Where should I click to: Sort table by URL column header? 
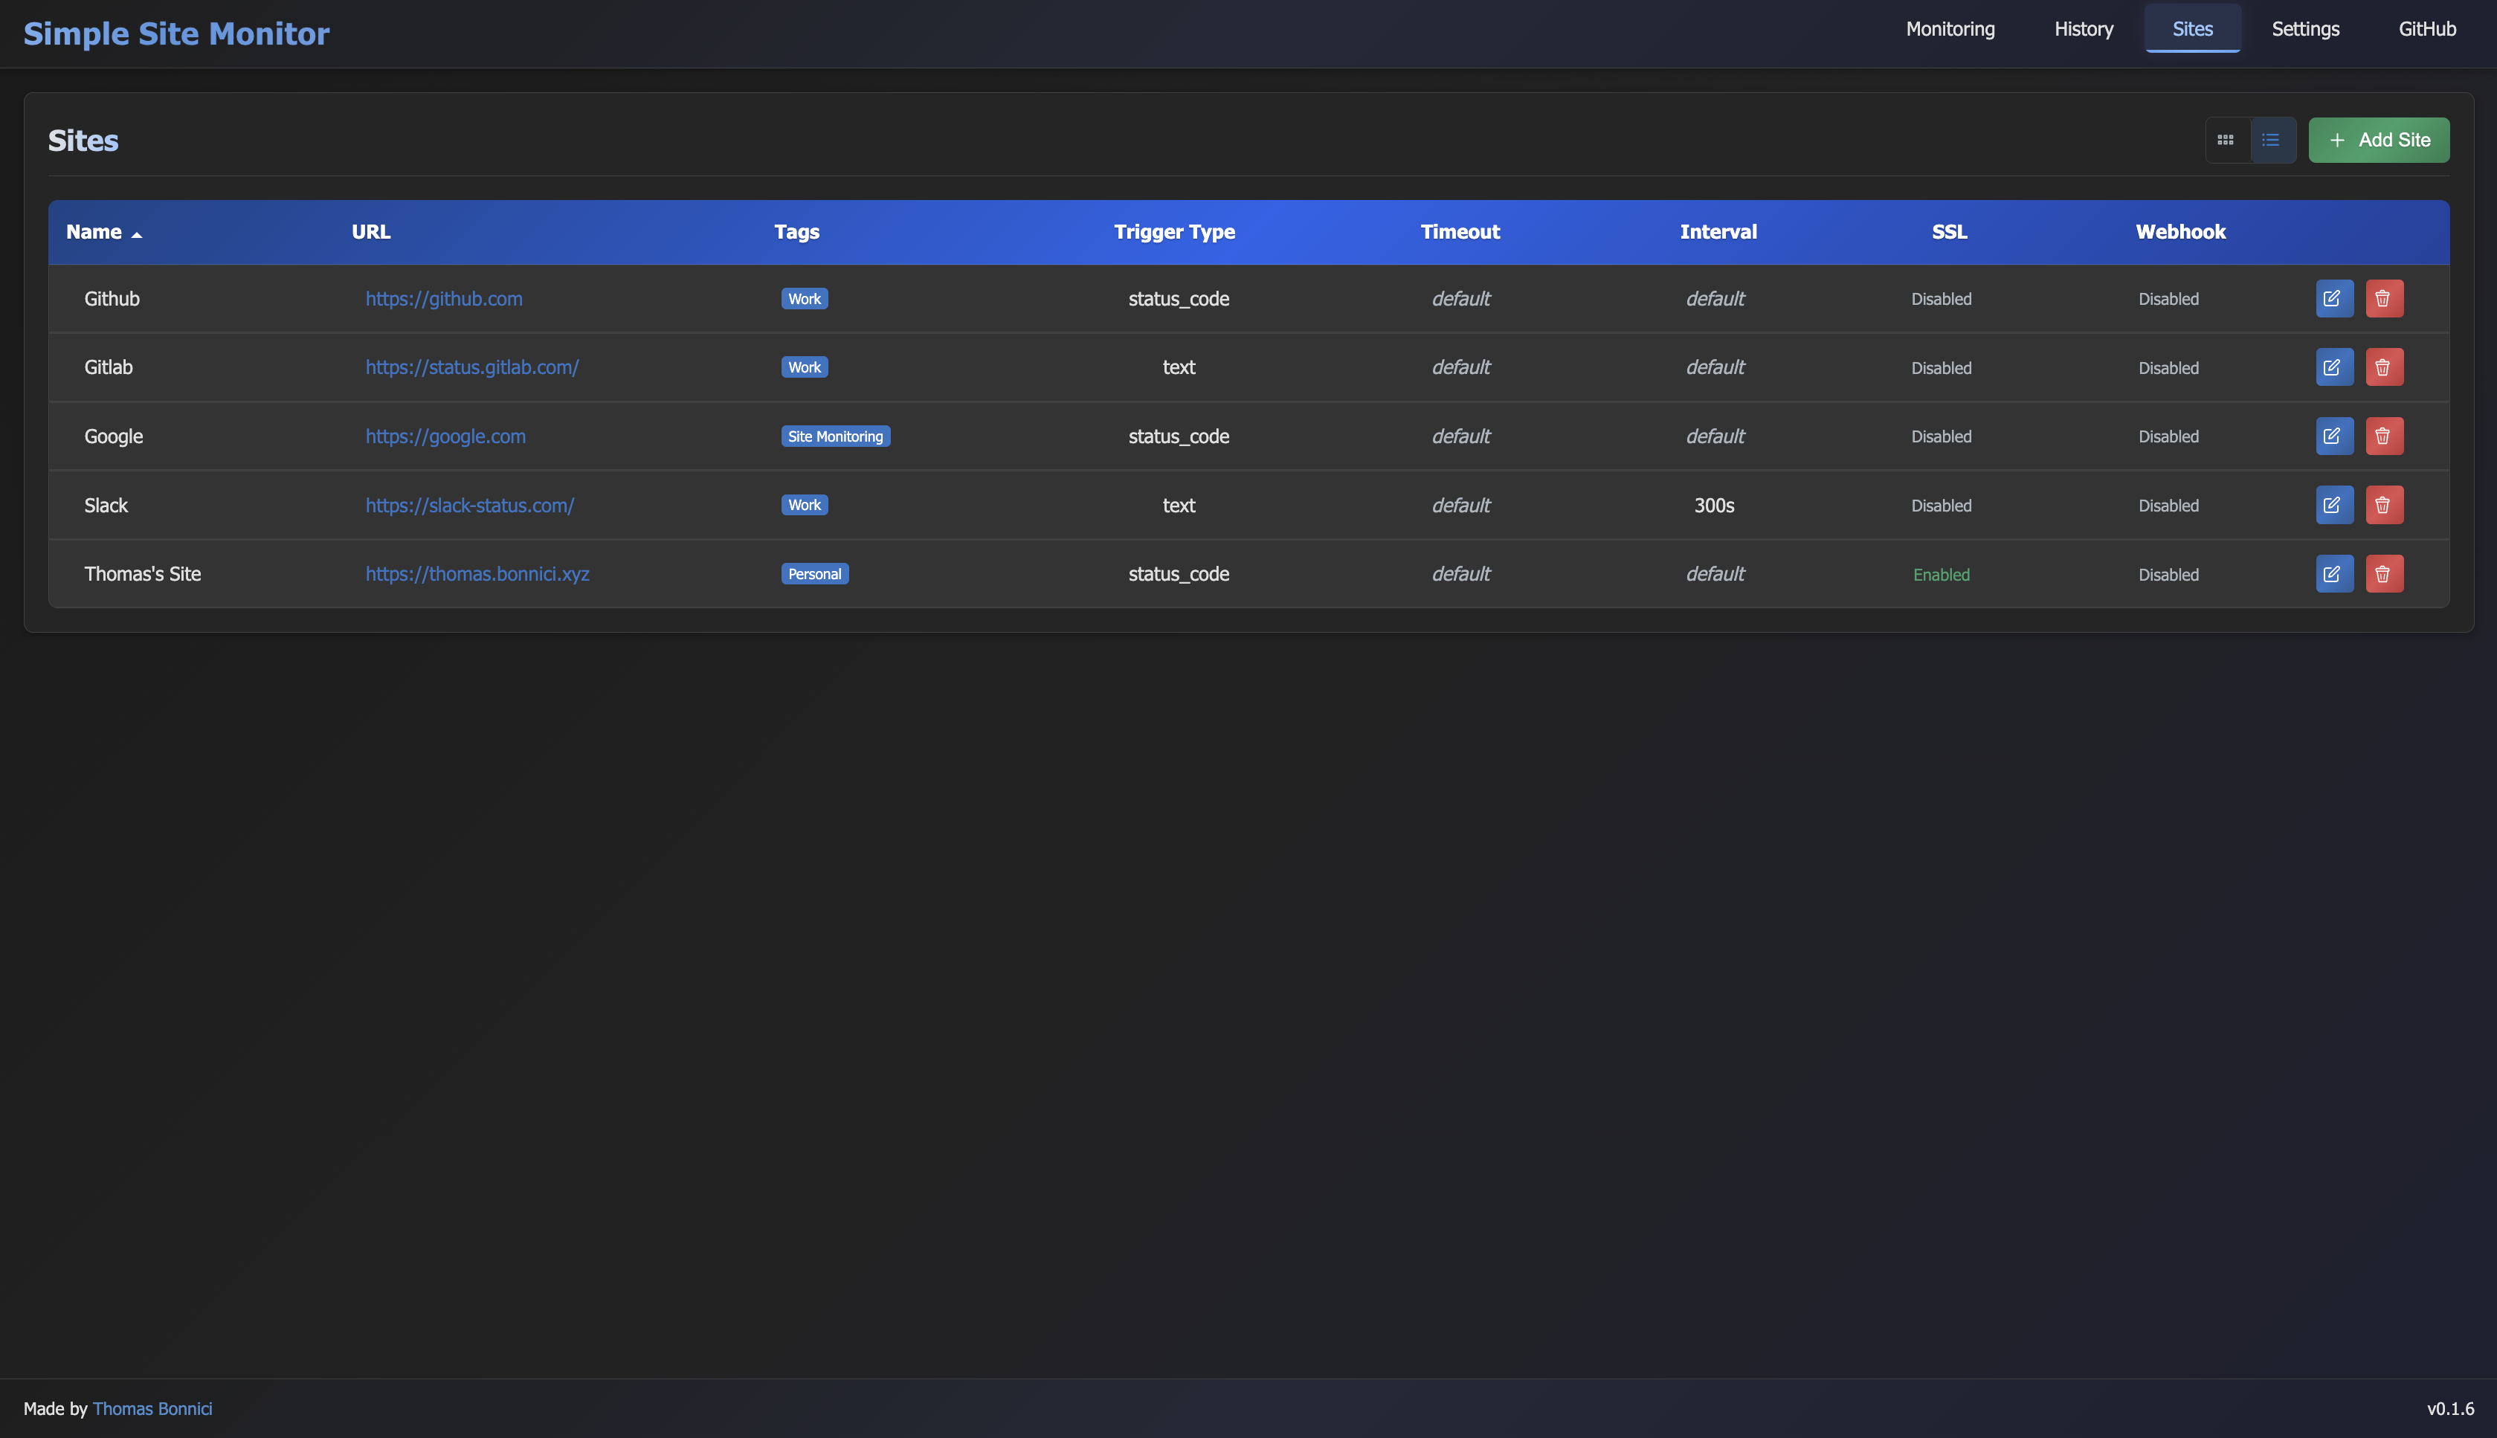click(371, 232)
